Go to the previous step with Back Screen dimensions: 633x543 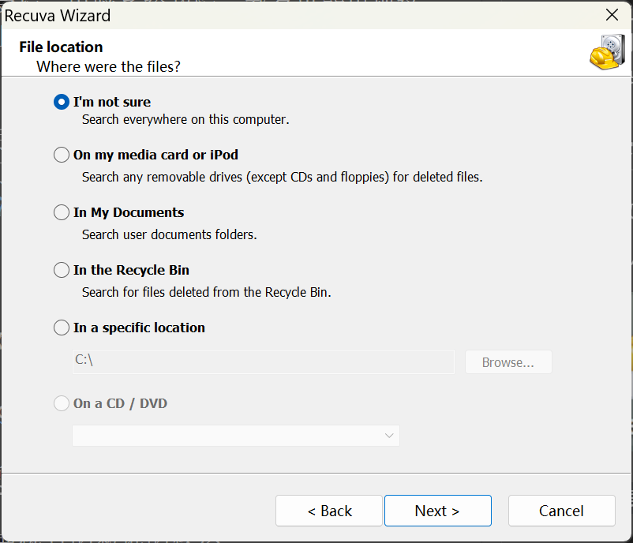click(329, 511)
